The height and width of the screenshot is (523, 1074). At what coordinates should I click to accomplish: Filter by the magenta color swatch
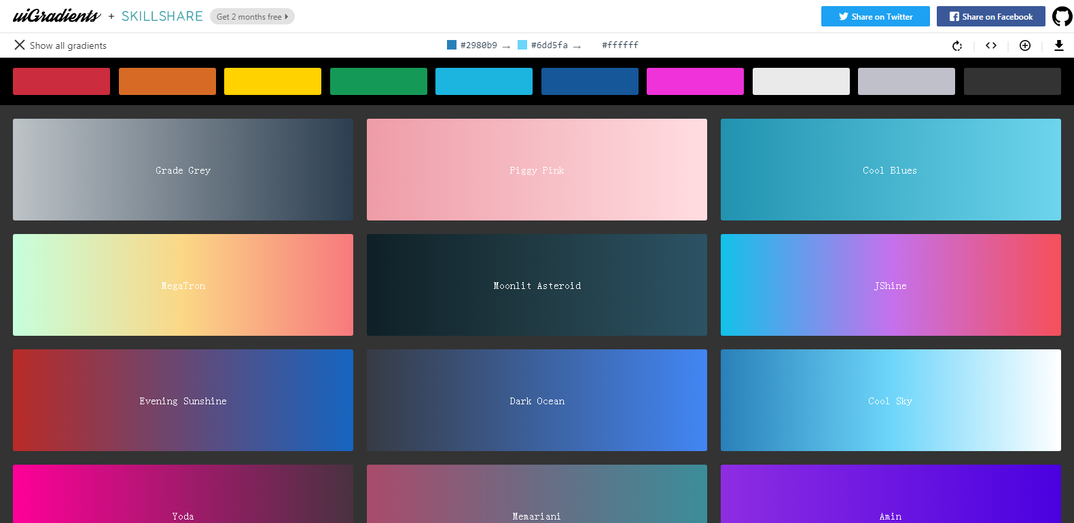point(695,81)
